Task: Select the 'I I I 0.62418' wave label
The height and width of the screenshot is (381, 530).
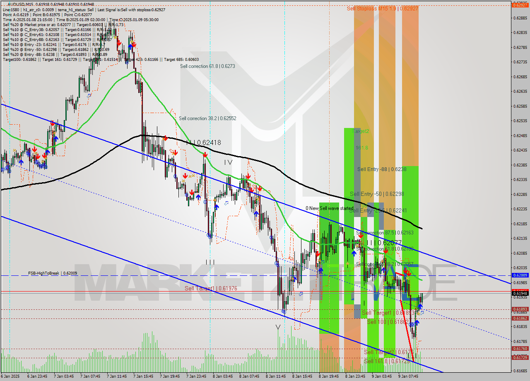Action: [203, 142]
